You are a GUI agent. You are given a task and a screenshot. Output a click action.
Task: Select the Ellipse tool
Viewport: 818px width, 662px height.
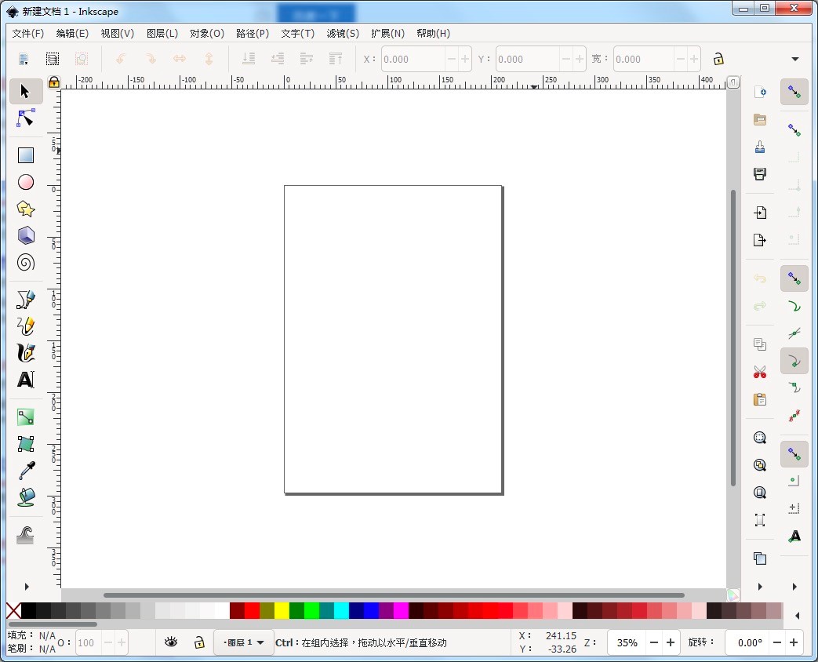point(25,182)
